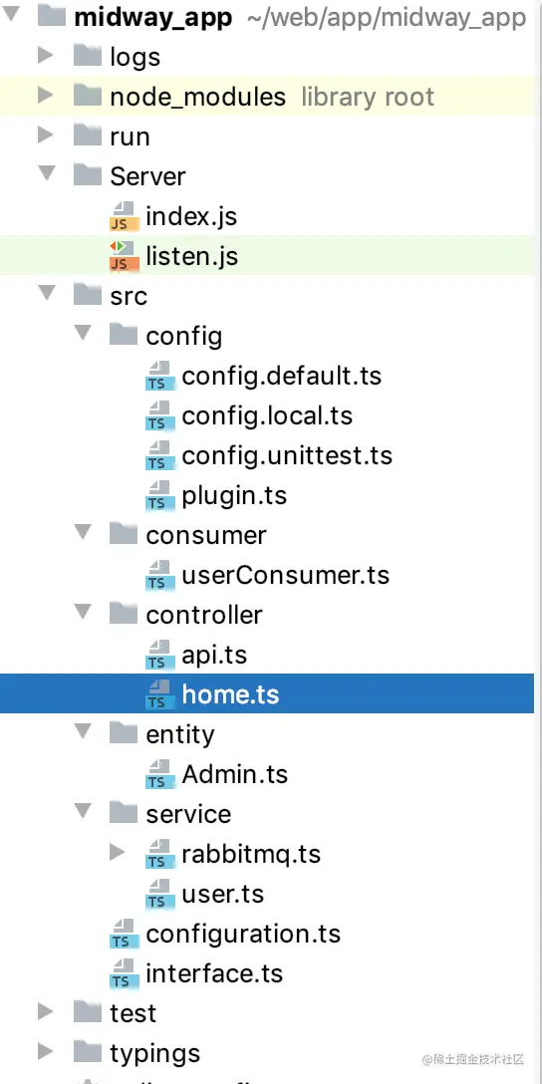This screenshot has height=1084, width=542.
Task: Expand the rabbitmq.ts node arrow
Action: click(118, 853)
